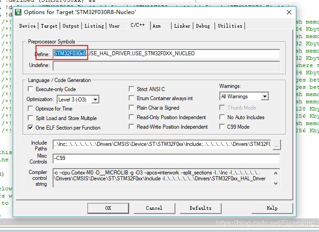The height and width of the screenshot is (232, 319).
Task: Enable Read-Write Position Independent checkbox
Action: point(131,126)
